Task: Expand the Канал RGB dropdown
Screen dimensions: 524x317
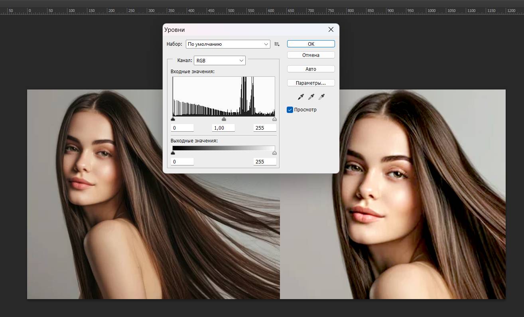Action: click(x=219, y=60)
